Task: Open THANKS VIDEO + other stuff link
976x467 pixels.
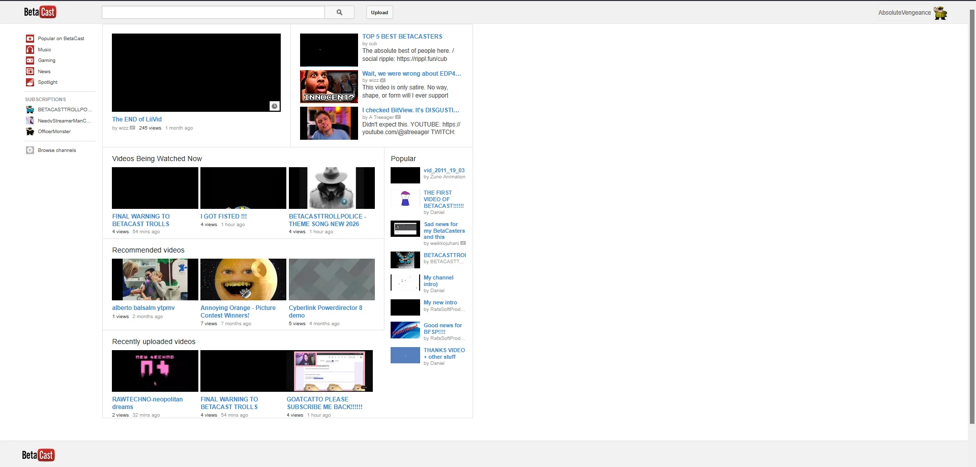Action: point(445,354)
